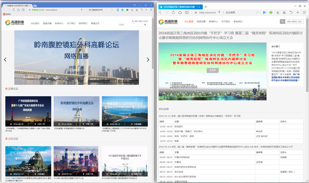Click the vertical scrollbar of left browser
This screenshot has width=309, height=183.
(153, 43)
